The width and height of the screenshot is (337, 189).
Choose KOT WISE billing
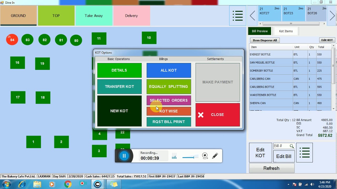tap(169, 111)
